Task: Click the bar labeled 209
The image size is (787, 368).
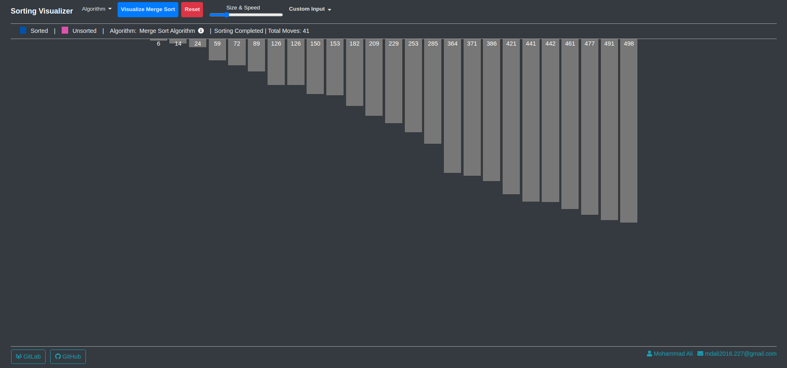Action: coord(374,78)
